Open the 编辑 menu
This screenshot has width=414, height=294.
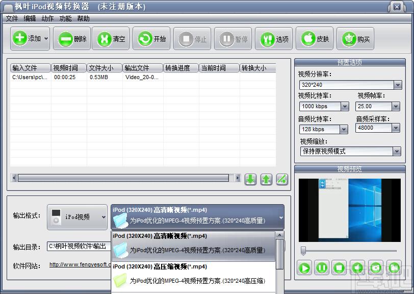pos(30,18)
